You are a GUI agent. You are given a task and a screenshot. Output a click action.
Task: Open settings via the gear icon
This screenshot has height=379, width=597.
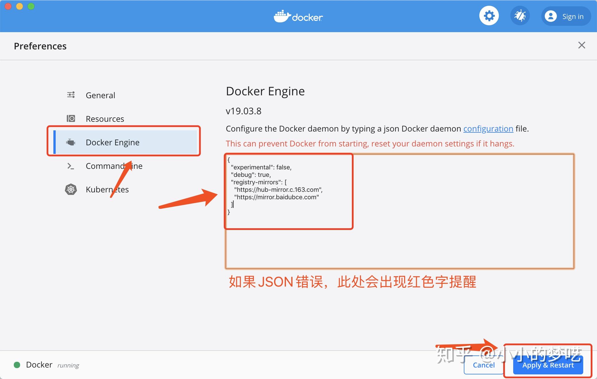point(489,16)
